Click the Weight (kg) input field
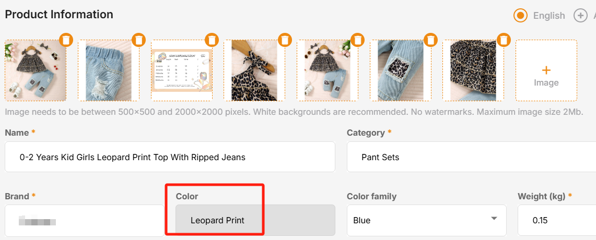Image resolution: width=596 pixels, height=240 pixels. (x=556, y=220)
